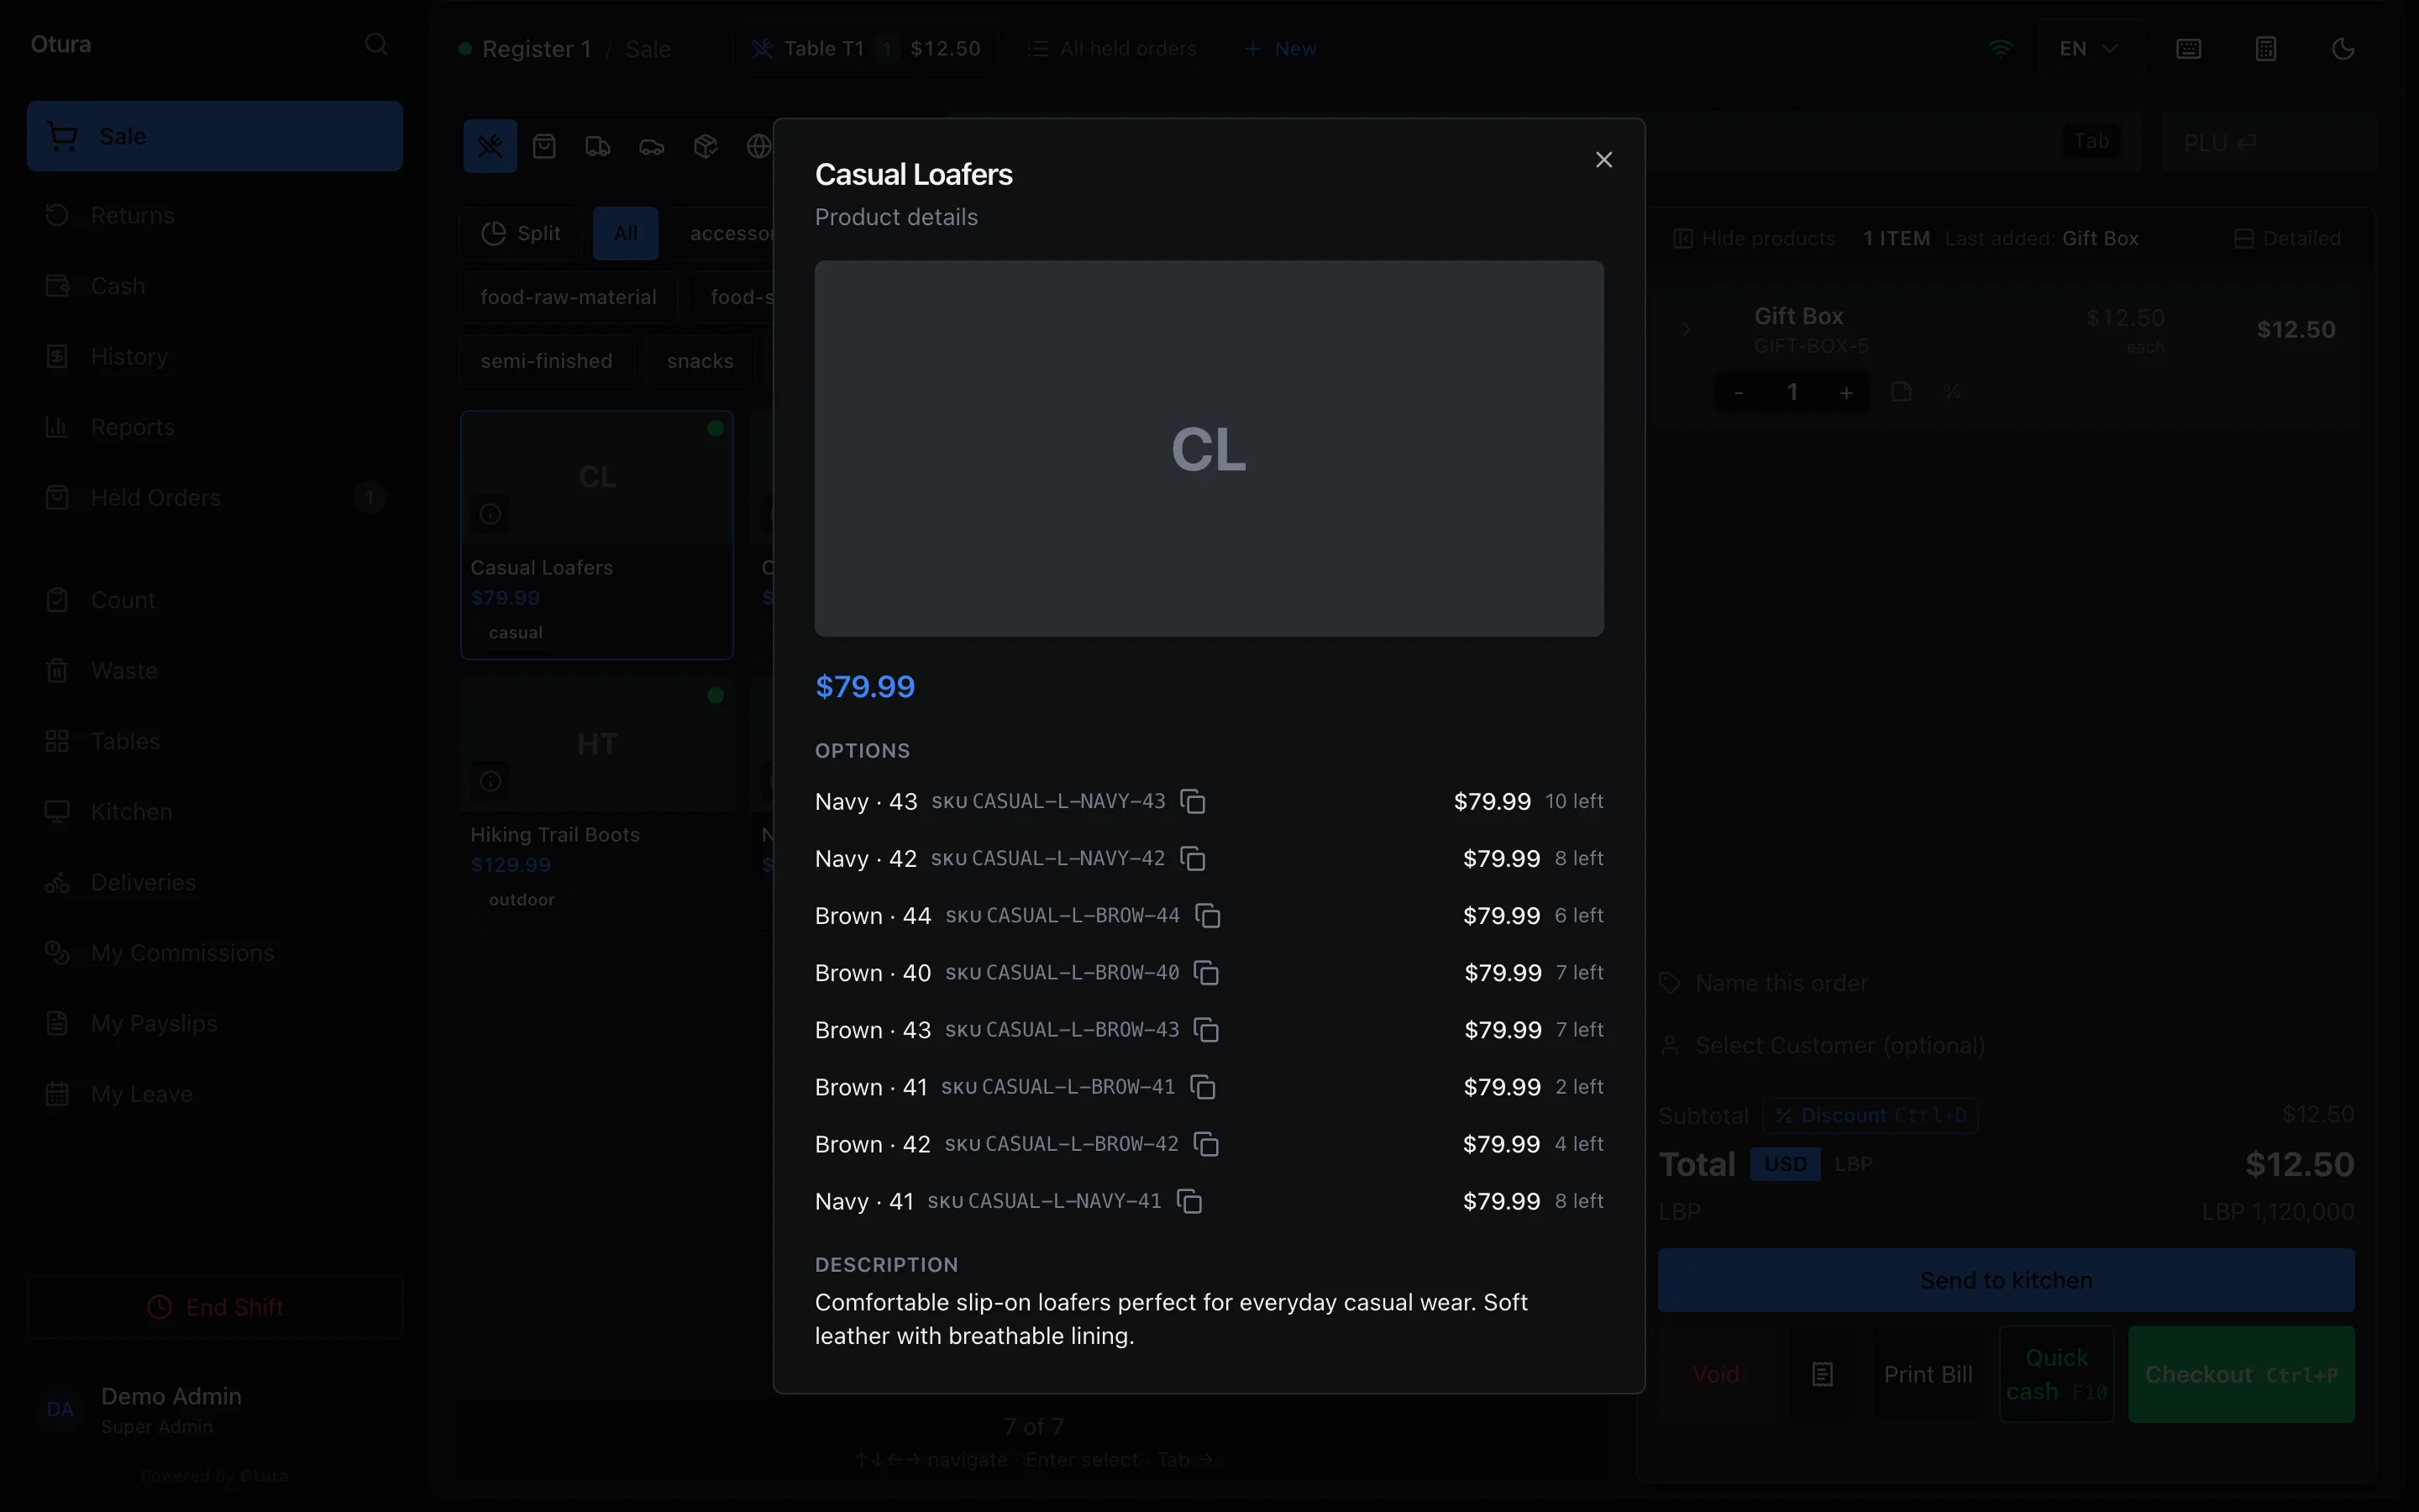
Task: Switch total currency to USD
Action: 1785,1164
